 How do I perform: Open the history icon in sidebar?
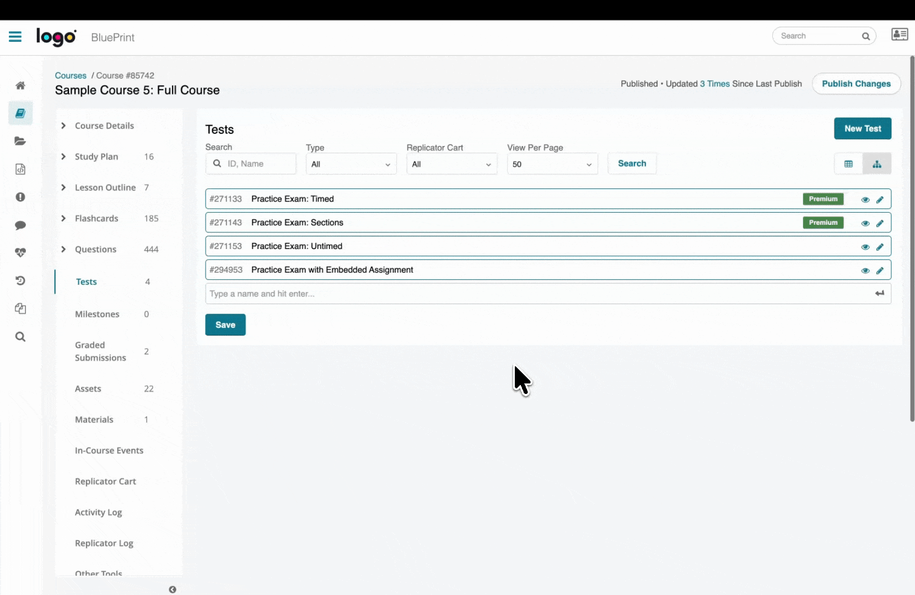point(20,280)
